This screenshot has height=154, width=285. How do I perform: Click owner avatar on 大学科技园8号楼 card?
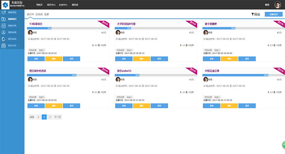118,33
